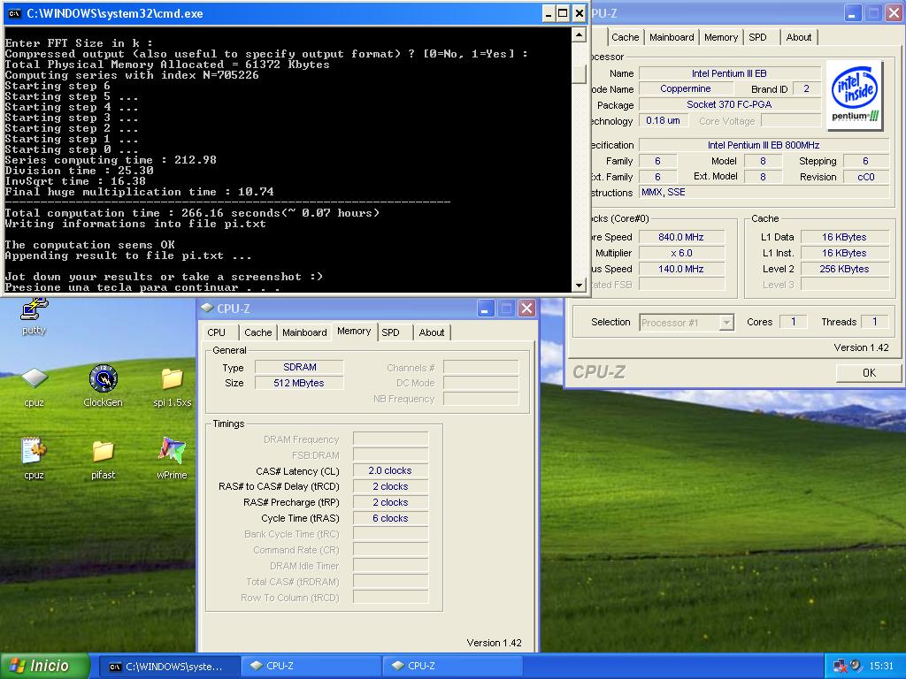Click the tRP 2 clocks value

coord(390,502)
